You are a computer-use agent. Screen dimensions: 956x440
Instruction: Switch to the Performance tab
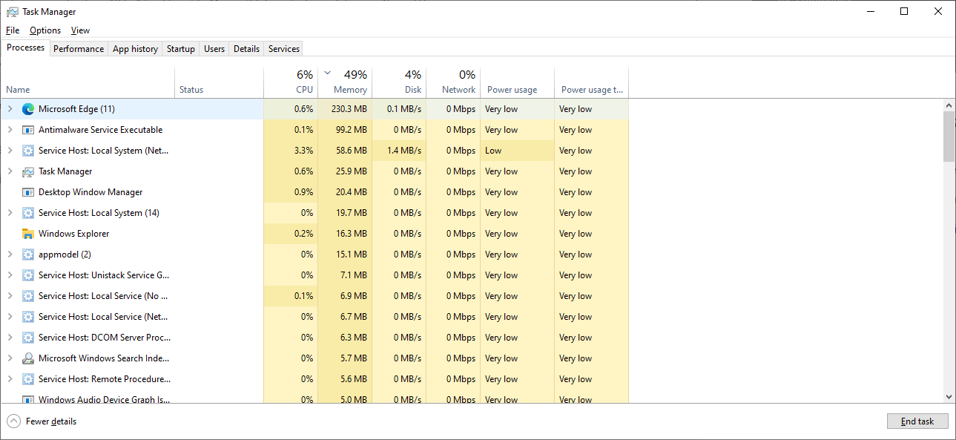[x=79, y=49]
